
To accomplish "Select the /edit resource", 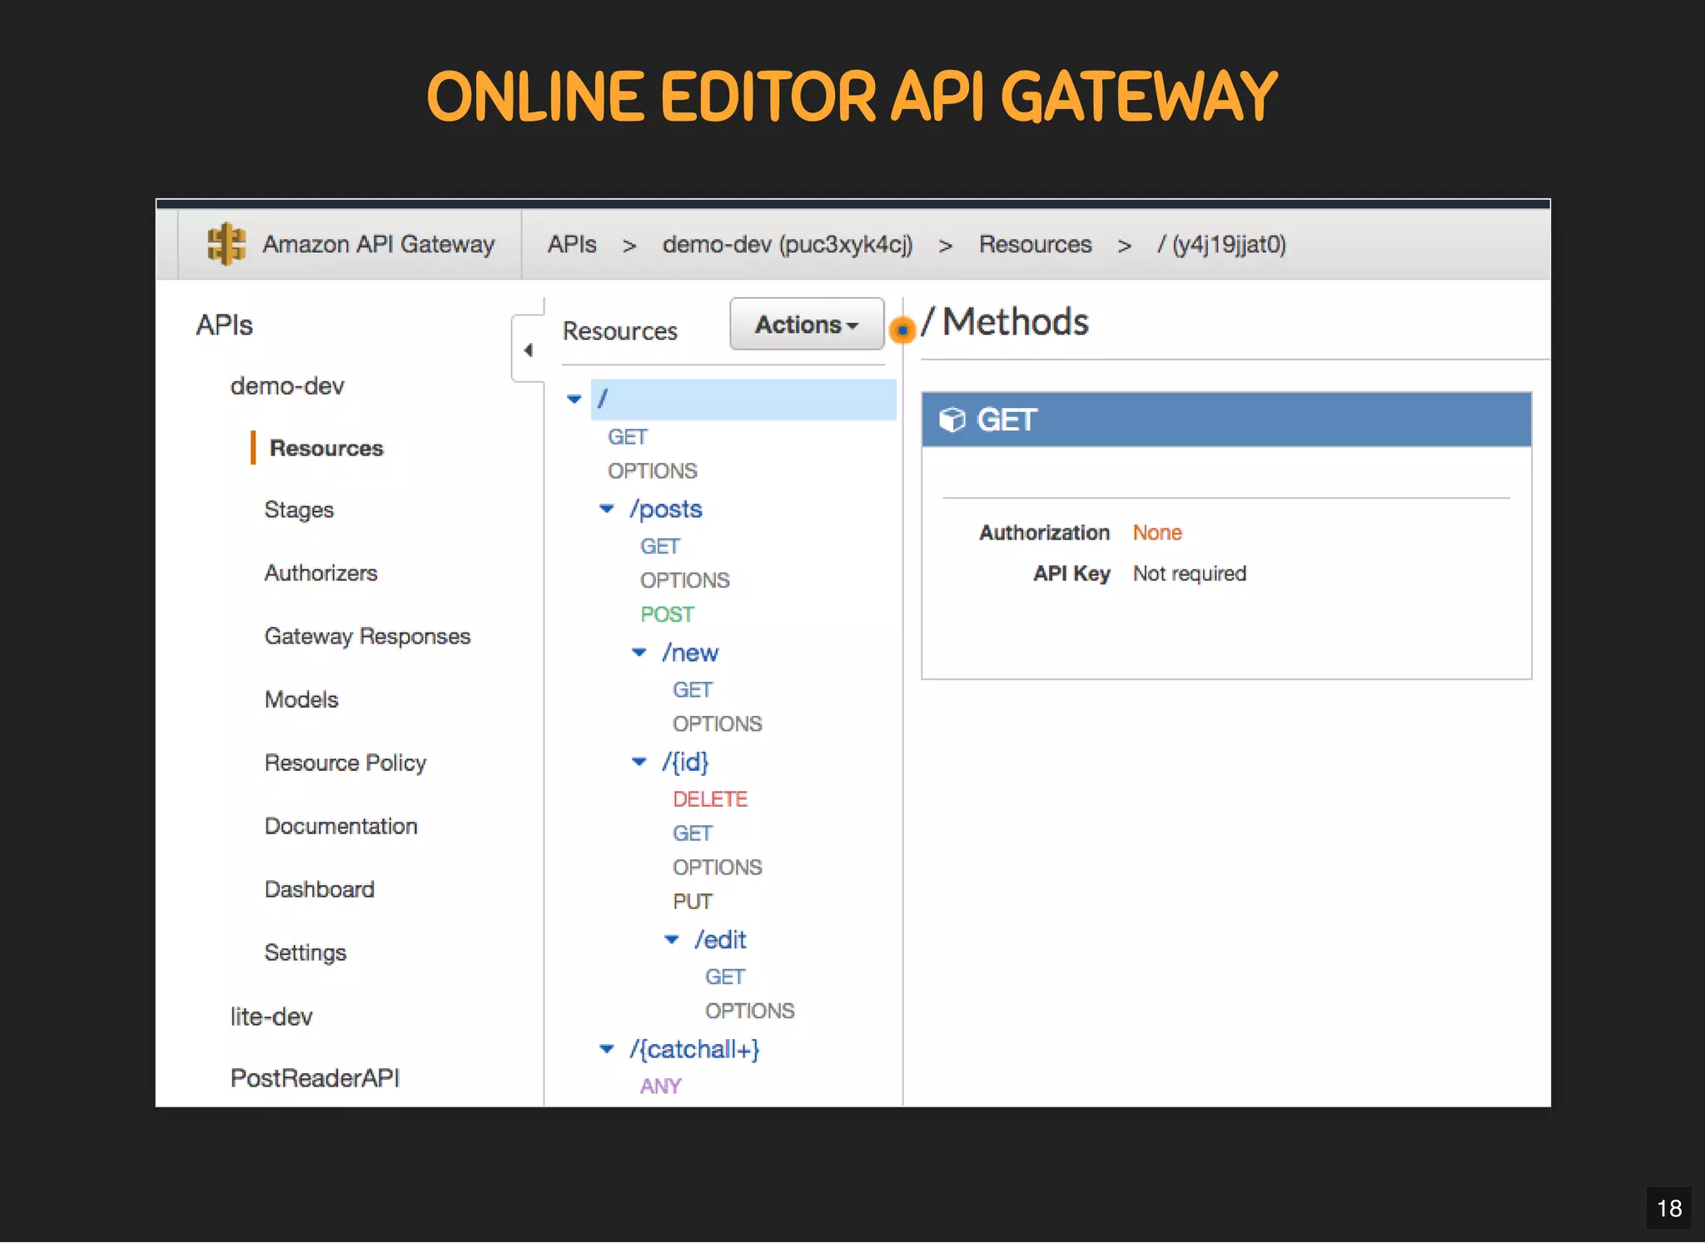I will [720, 939].
